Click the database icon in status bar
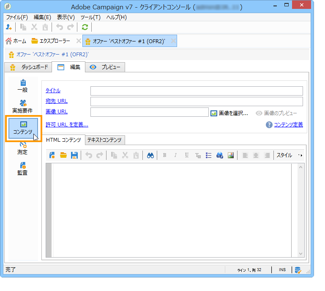Image resolution: width=325 pixels, height=291 pixels. pos(298,270)
